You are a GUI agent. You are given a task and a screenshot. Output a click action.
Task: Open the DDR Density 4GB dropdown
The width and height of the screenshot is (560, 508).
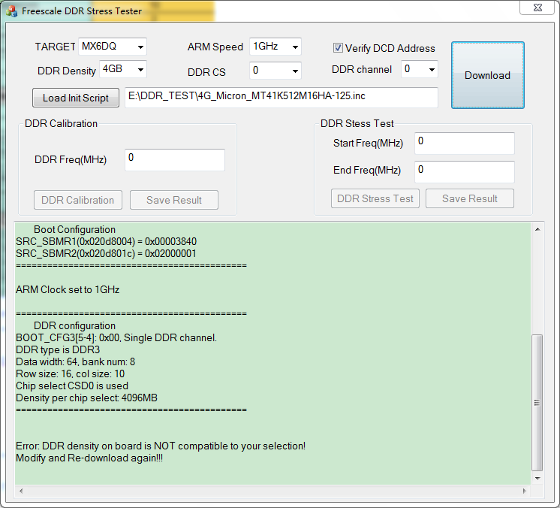point(123,69)
